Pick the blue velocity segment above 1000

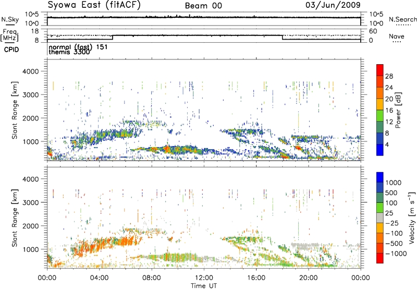coord(380,177)
